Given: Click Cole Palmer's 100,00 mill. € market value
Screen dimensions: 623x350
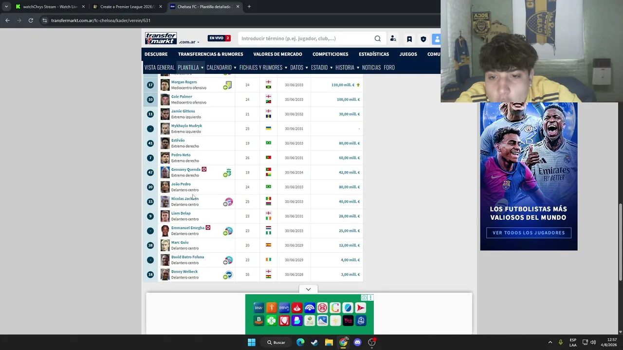Looking at the screenshot, I should 348,100.
